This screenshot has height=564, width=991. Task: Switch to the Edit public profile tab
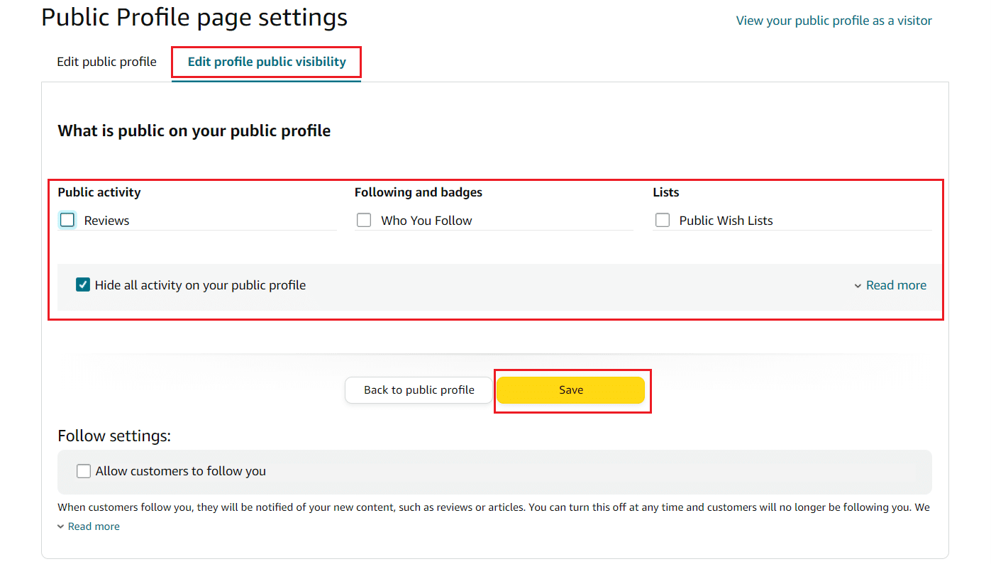click(106, 62)
